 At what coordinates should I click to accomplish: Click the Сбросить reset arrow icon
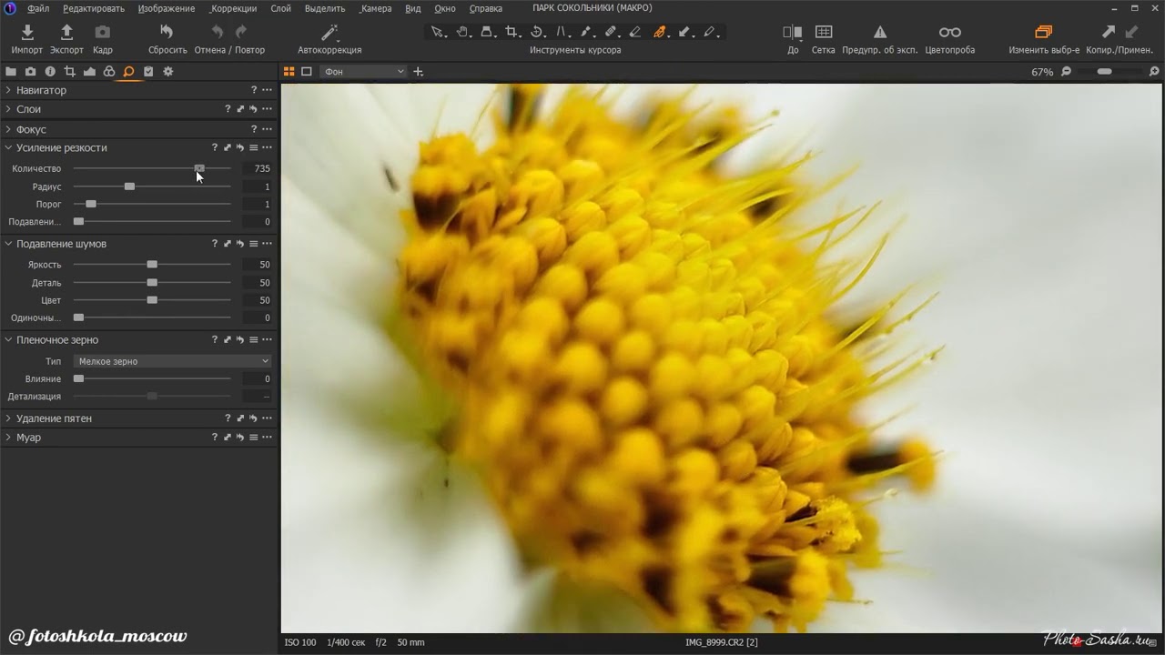[x=167, y=33]
